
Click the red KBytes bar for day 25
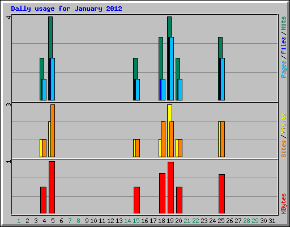221,194
